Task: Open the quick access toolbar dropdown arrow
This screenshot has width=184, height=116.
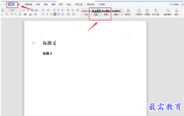Action: click(x=5, y=4)
